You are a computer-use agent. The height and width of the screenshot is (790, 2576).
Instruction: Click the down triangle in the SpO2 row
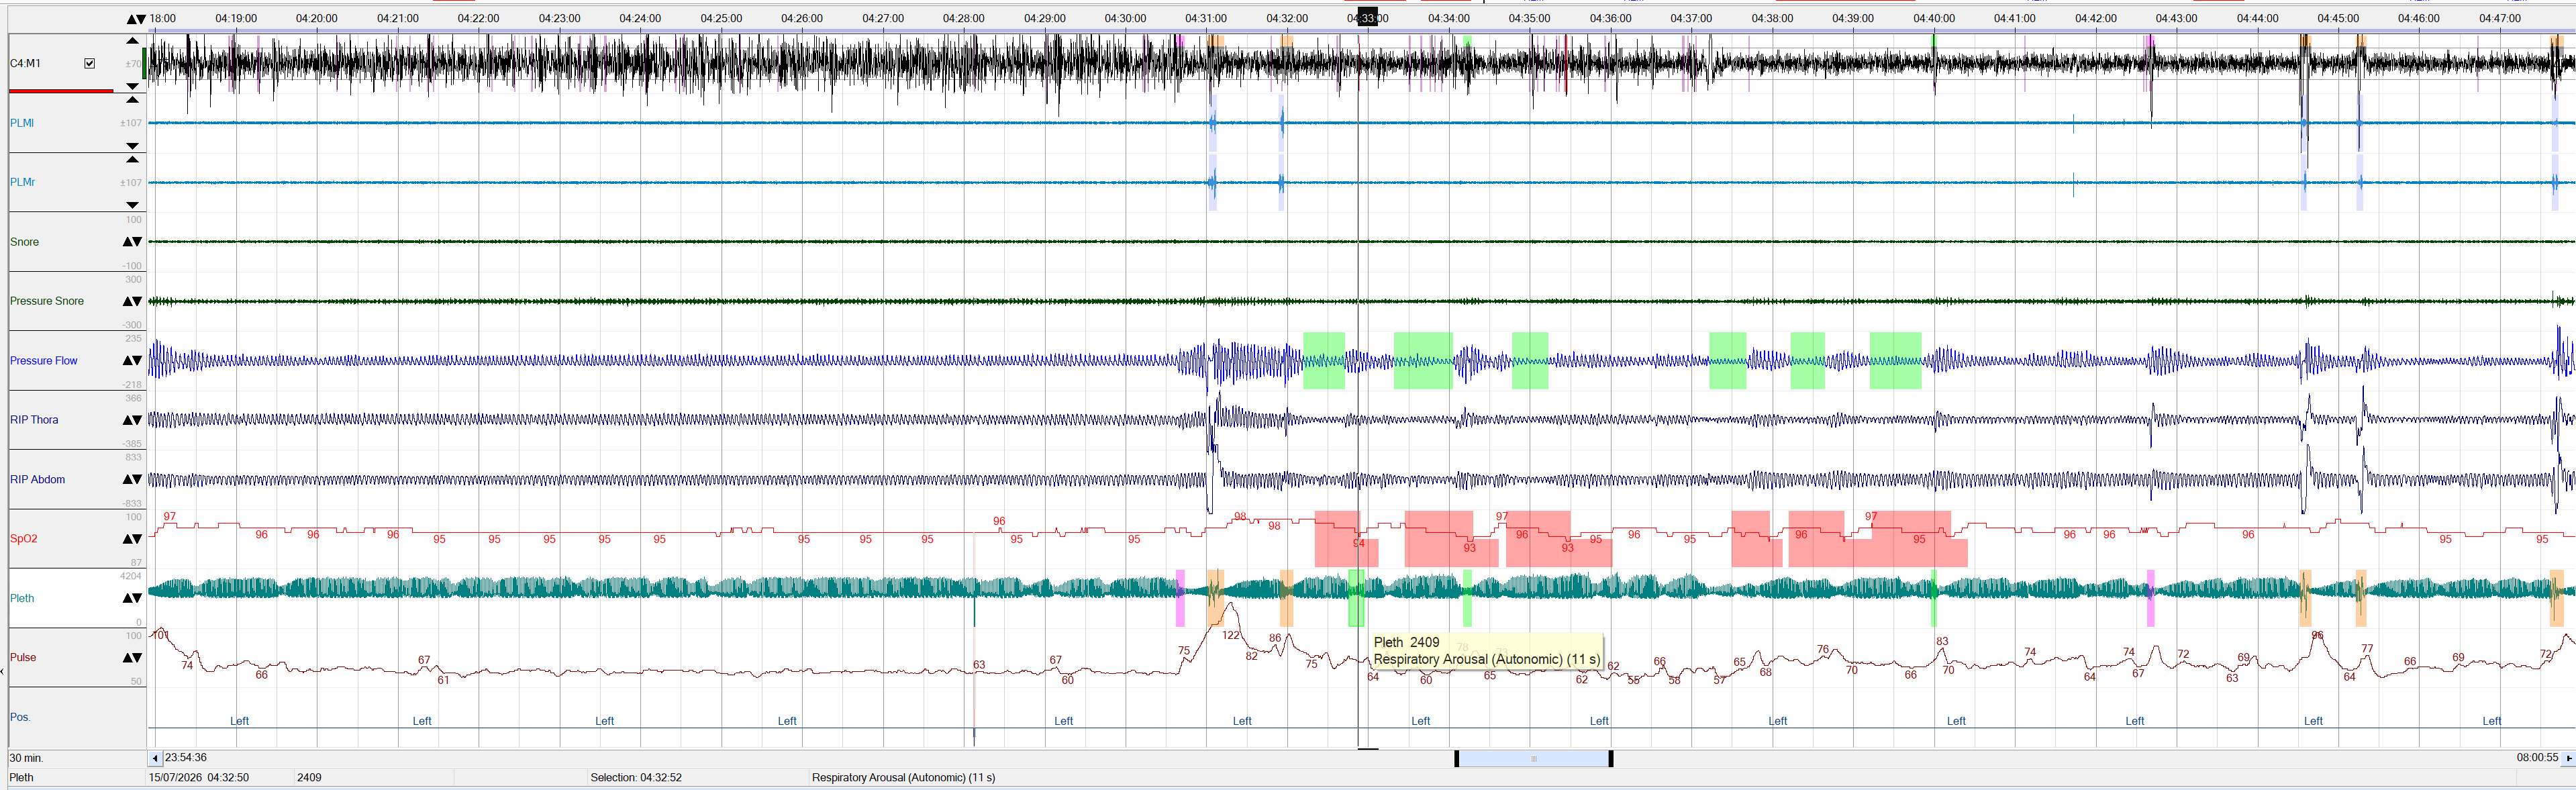pos(137,539)
